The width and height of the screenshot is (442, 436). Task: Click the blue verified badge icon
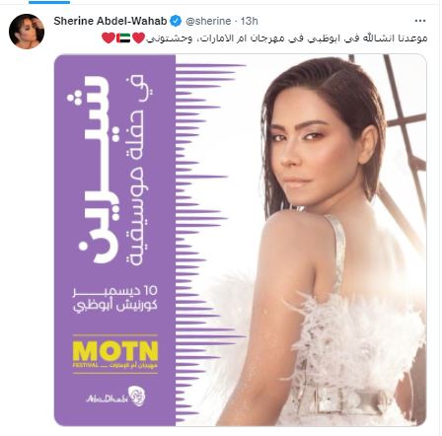(x=176, y=21)
